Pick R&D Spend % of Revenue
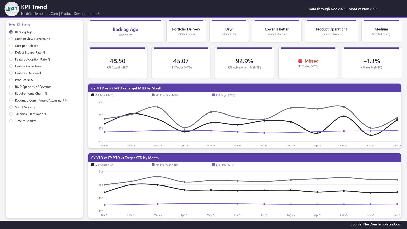Viewport: 407px width, 229px height. (x=11, y=87)
